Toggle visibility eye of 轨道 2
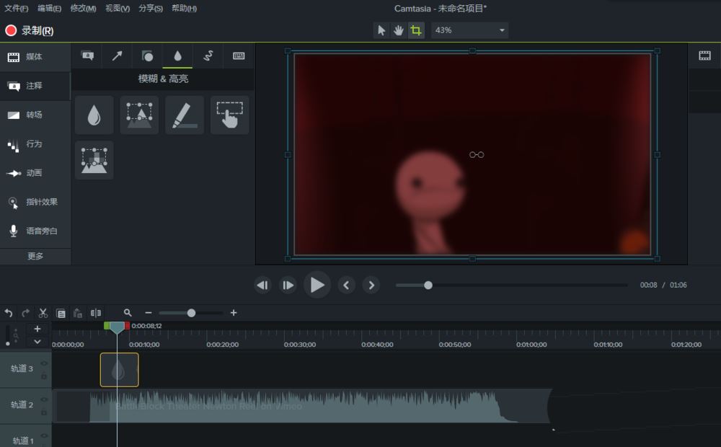Image resolution: width=721 pixels, height=447 pixels. tap(44, 399)
